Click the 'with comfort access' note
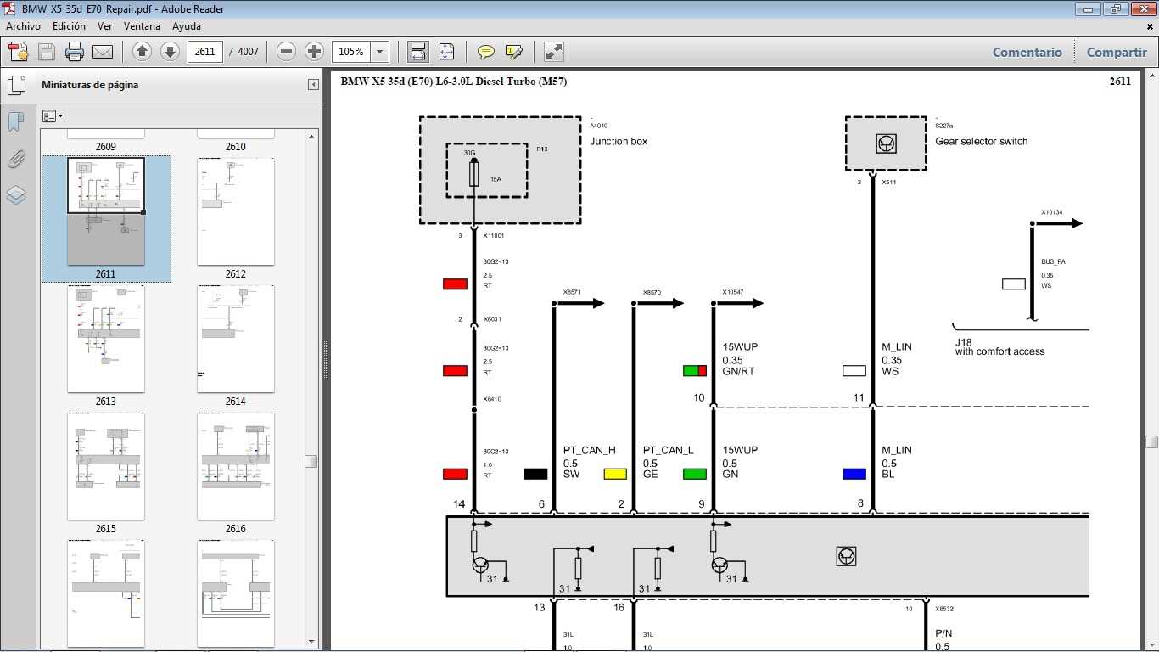The image size is (1159, 652). point(999,351)
